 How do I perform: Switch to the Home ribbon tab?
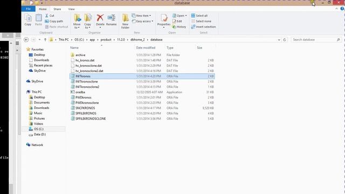[43, 9]
